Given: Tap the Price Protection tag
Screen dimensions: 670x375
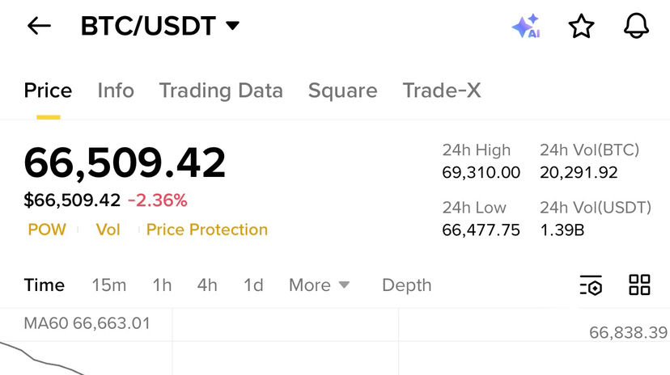Looking at the screenshot, I should pyautogui.click(x=207, y=230).
